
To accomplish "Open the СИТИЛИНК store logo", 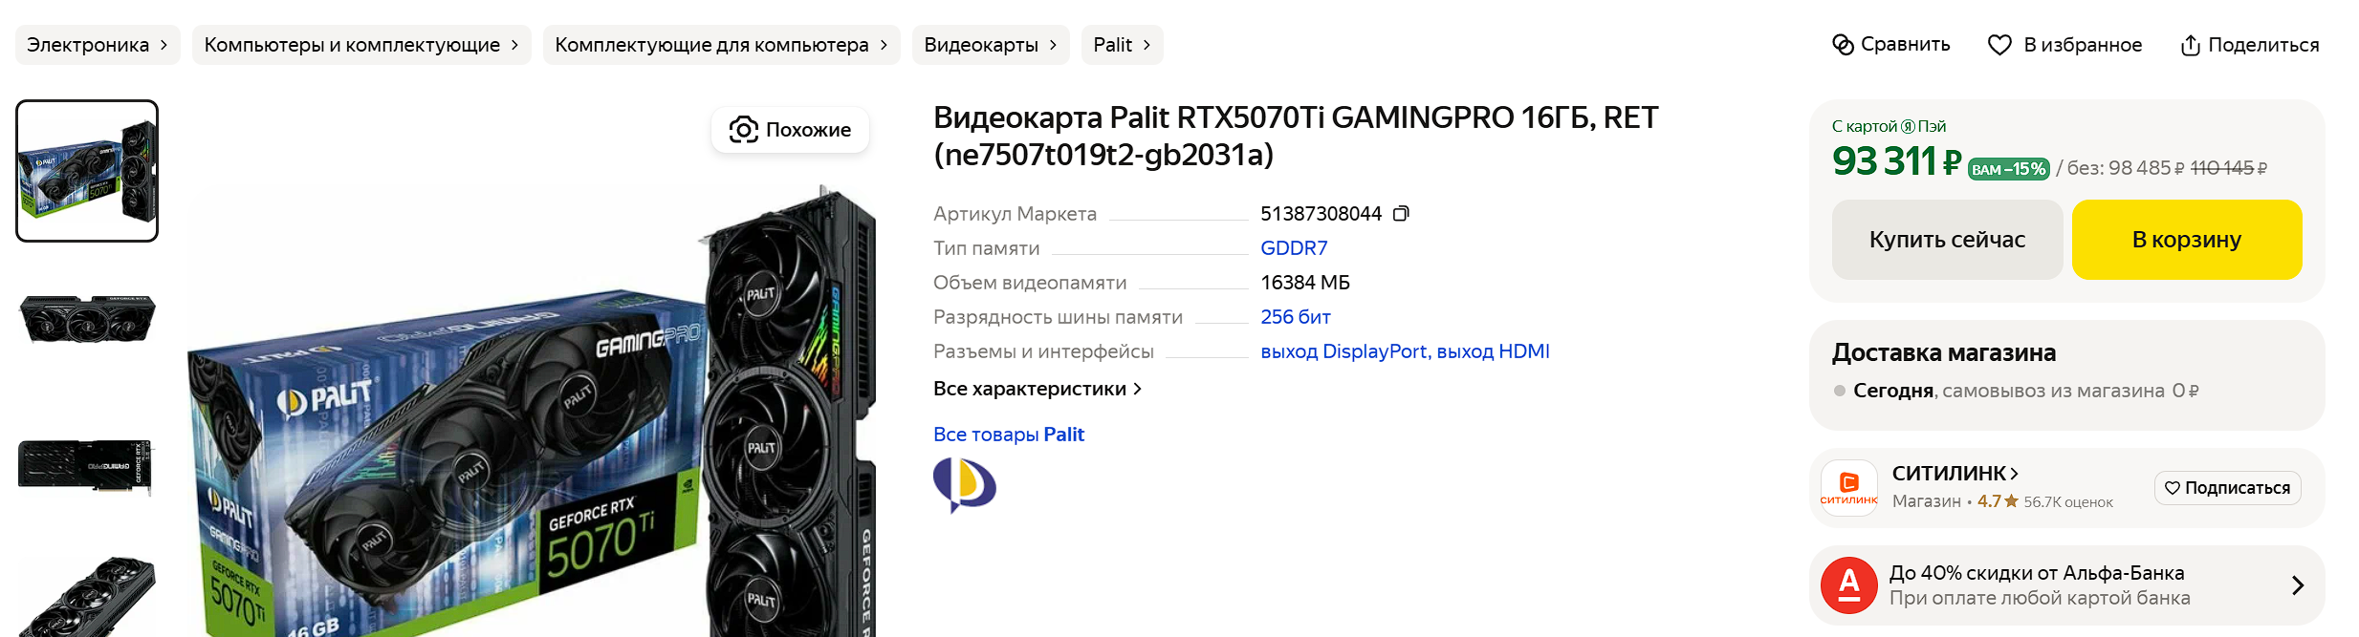I will point(1848,488).
